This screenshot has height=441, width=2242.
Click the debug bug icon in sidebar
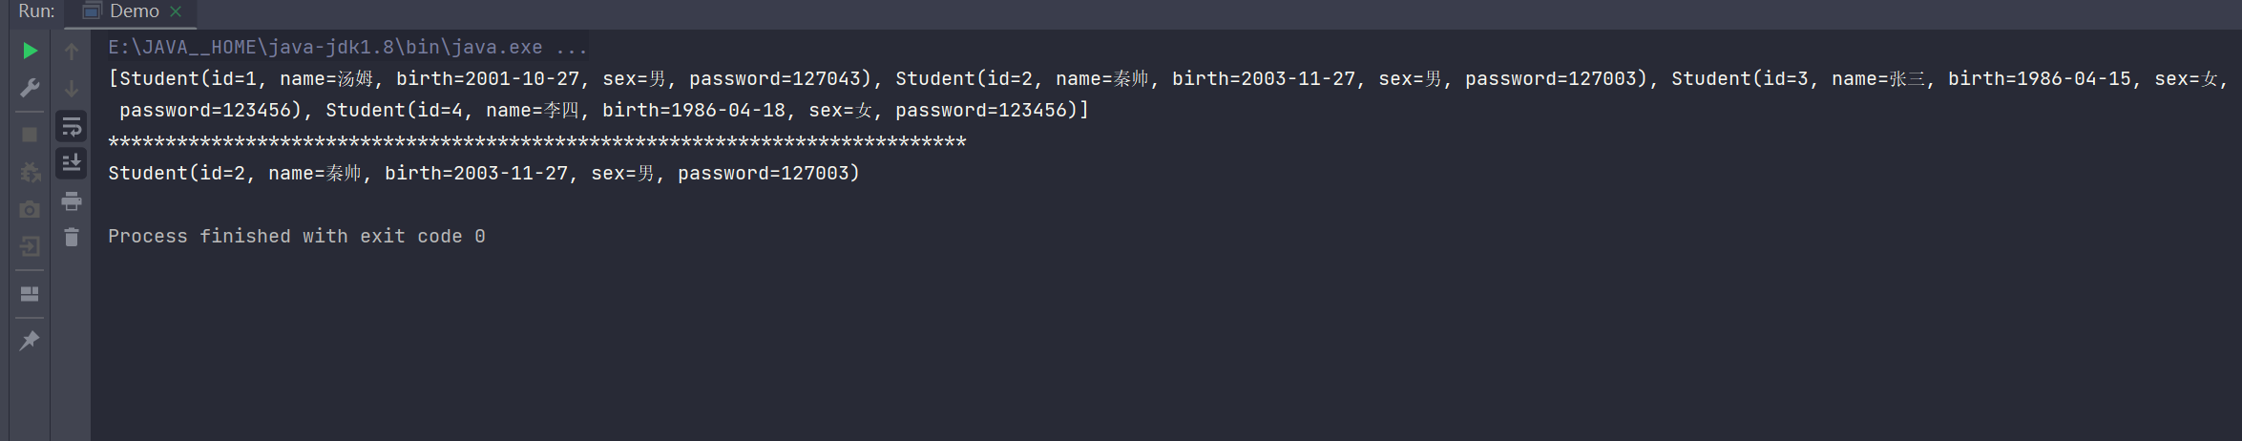click(x=30, y=172)
